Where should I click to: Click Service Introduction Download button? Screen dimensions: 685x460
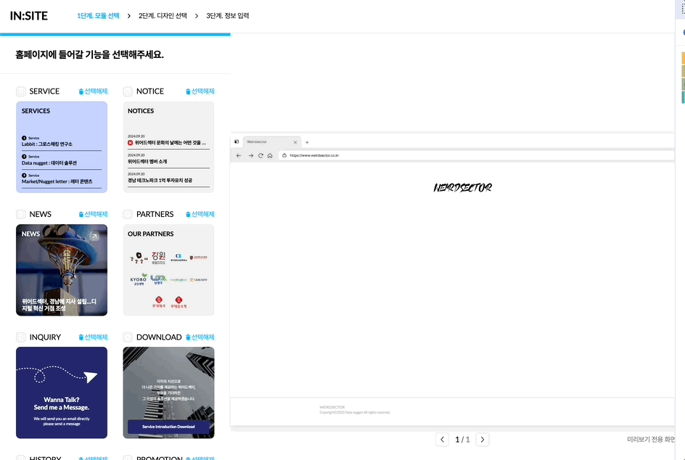tap(168, 427)
